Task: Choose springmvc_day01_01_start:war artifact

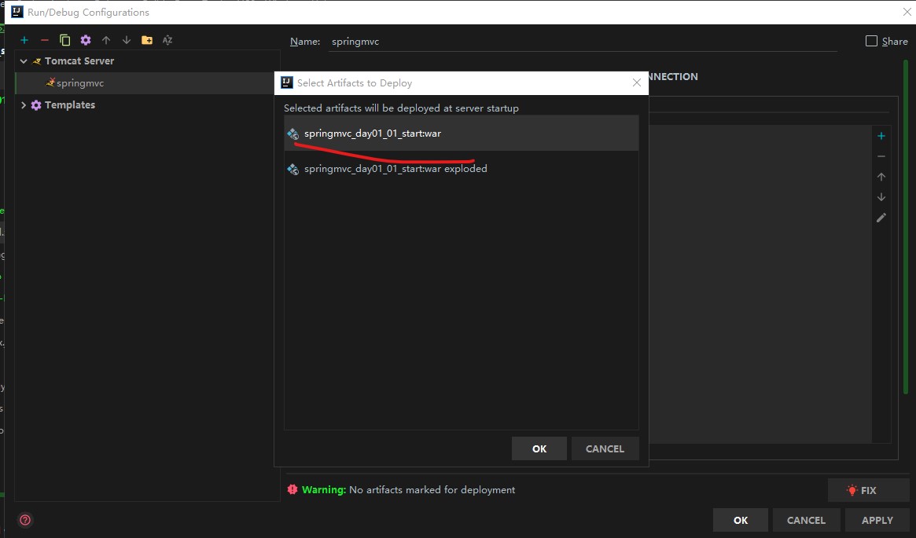Action: click(461, 133)
